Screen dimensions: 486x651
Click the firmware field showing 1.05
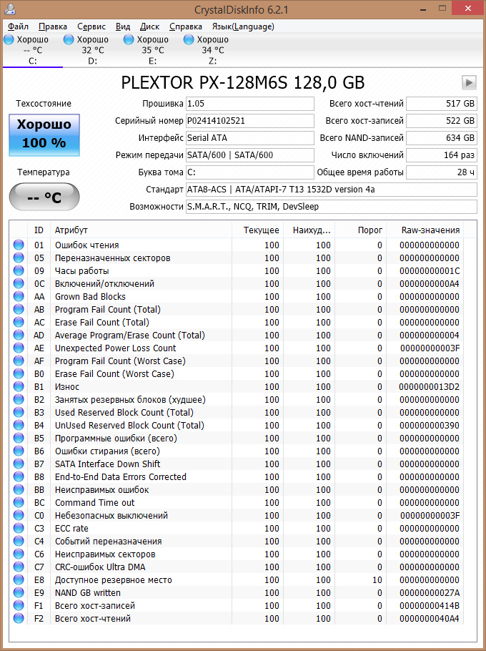click(250, 104)
